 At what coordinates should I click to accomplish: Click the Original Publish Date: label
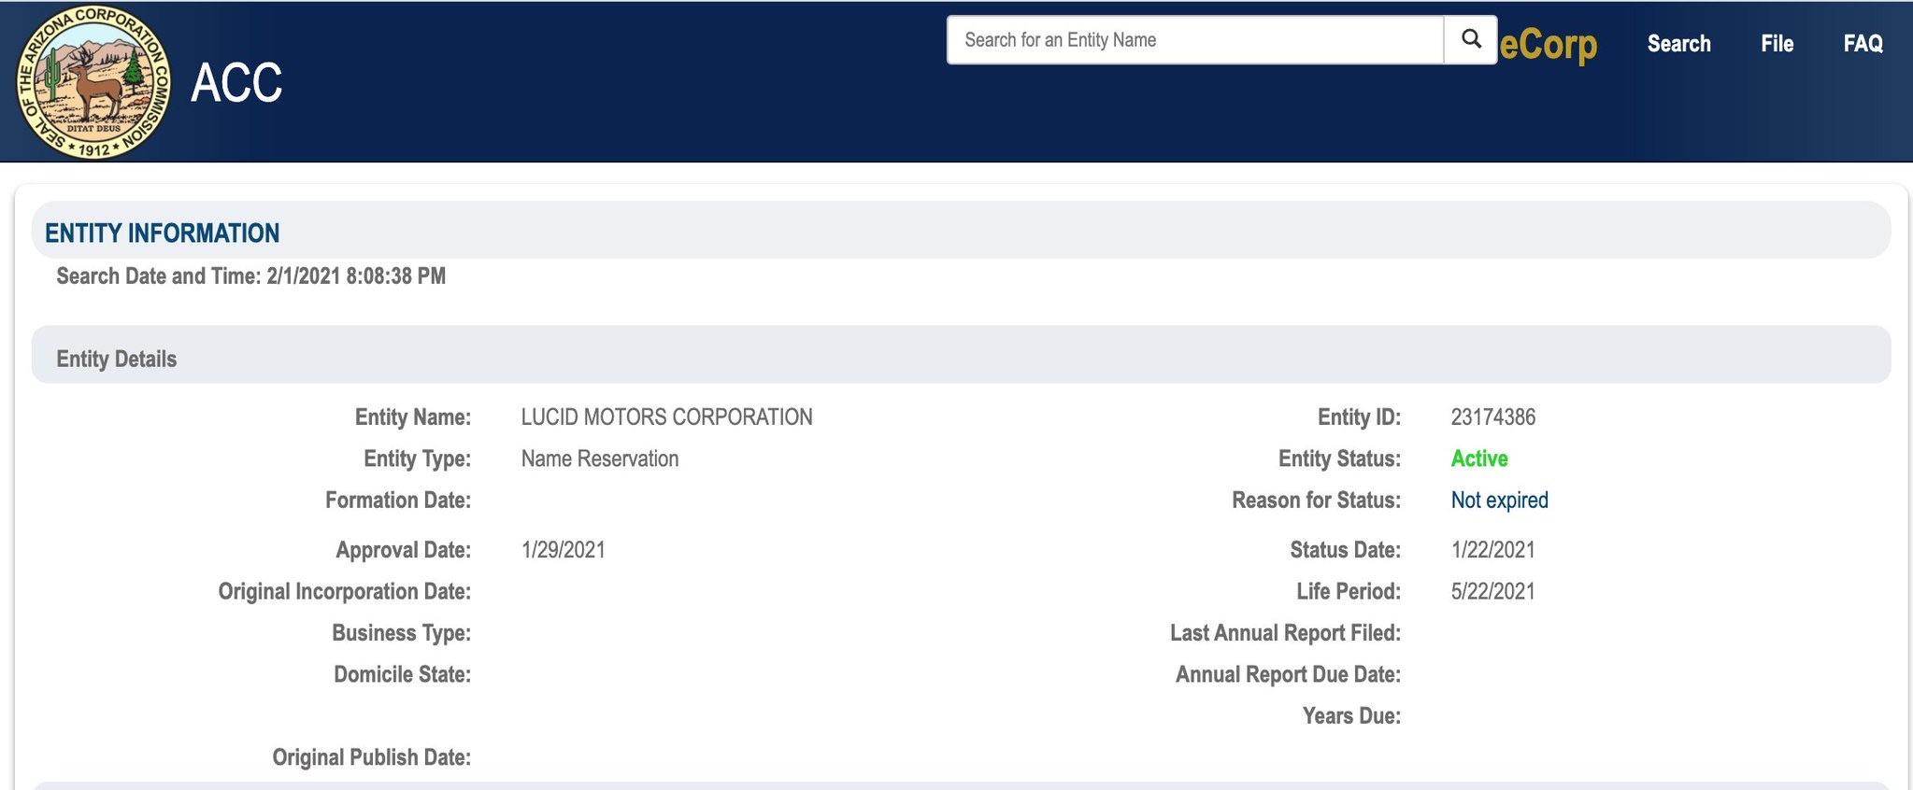pos(371,757)
